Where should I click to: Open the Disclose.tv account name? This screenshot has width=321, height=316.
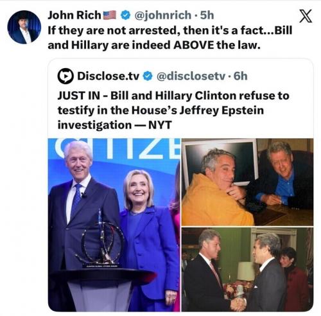[108, 76]
